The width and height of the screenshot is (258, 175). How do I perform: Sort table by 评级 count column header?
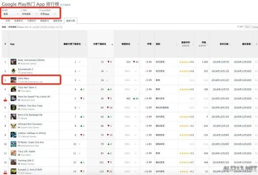pyautogui.click(x=204, y=42)
